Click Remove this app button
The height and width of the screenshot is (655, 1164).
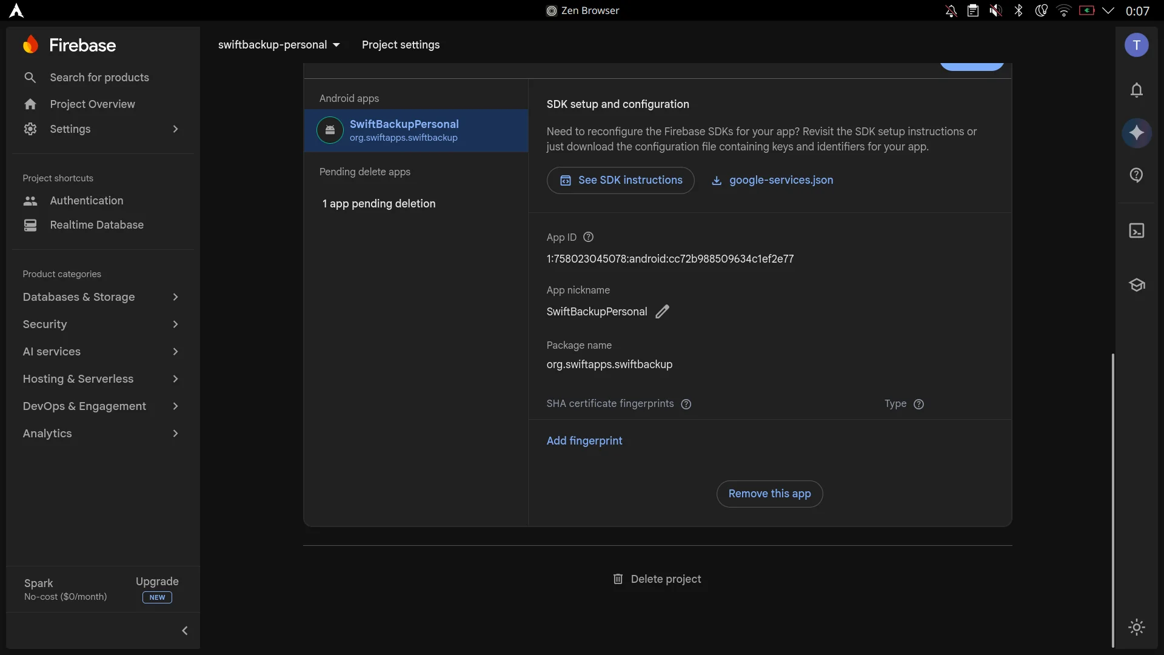pos(769,494)
